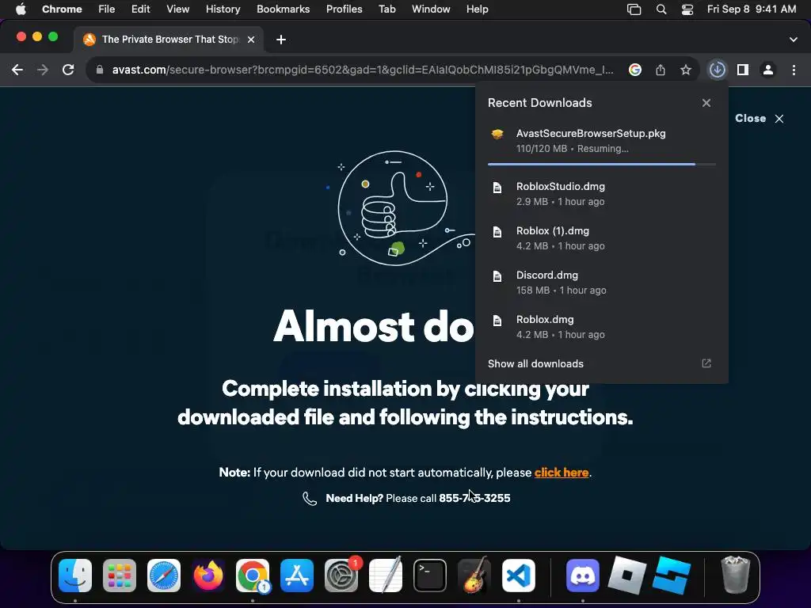Open the Tab menu
The width and height of the screenshot is (811, 608).
point(386,9)
